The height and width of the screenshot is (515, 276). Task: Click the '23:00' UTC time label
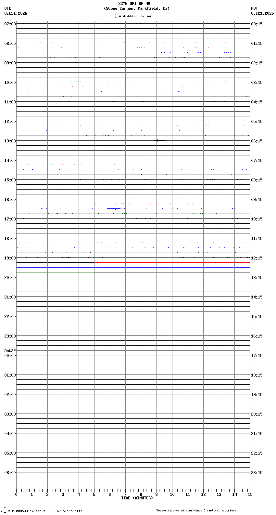coord(10,336)
